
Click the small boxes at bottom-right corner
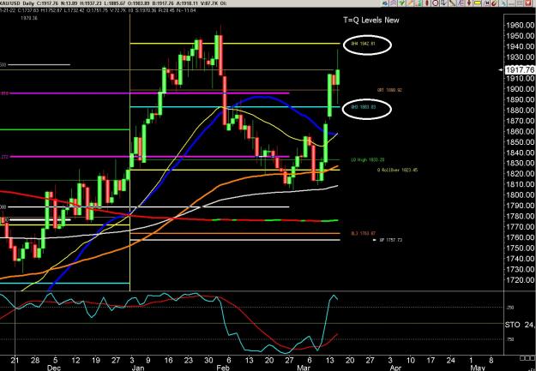(x=527, y=358)
